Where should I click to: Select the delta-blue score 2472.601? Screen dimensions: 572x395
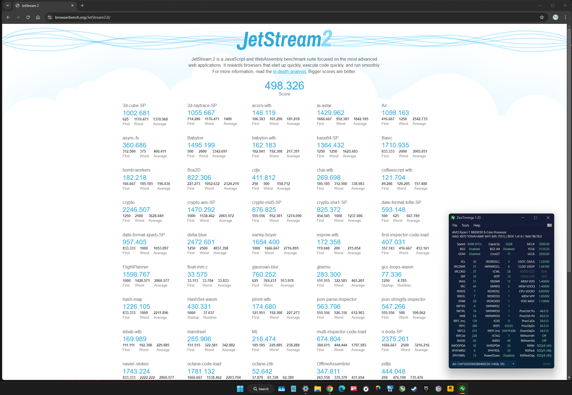coord(201,242)
